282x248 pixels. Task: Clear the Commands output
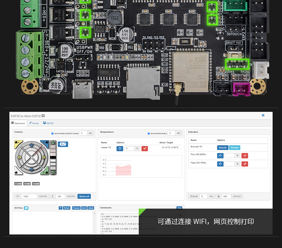pyautogui.click(x=179, y=208)
